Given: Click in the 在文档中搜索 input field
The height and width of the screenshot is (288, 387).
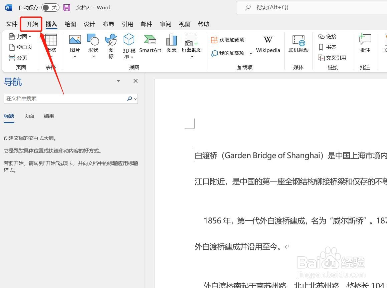Looking at the screenshot, I should tap(65, 99).
